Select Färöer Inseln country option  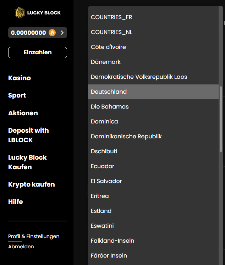[109, 256]
